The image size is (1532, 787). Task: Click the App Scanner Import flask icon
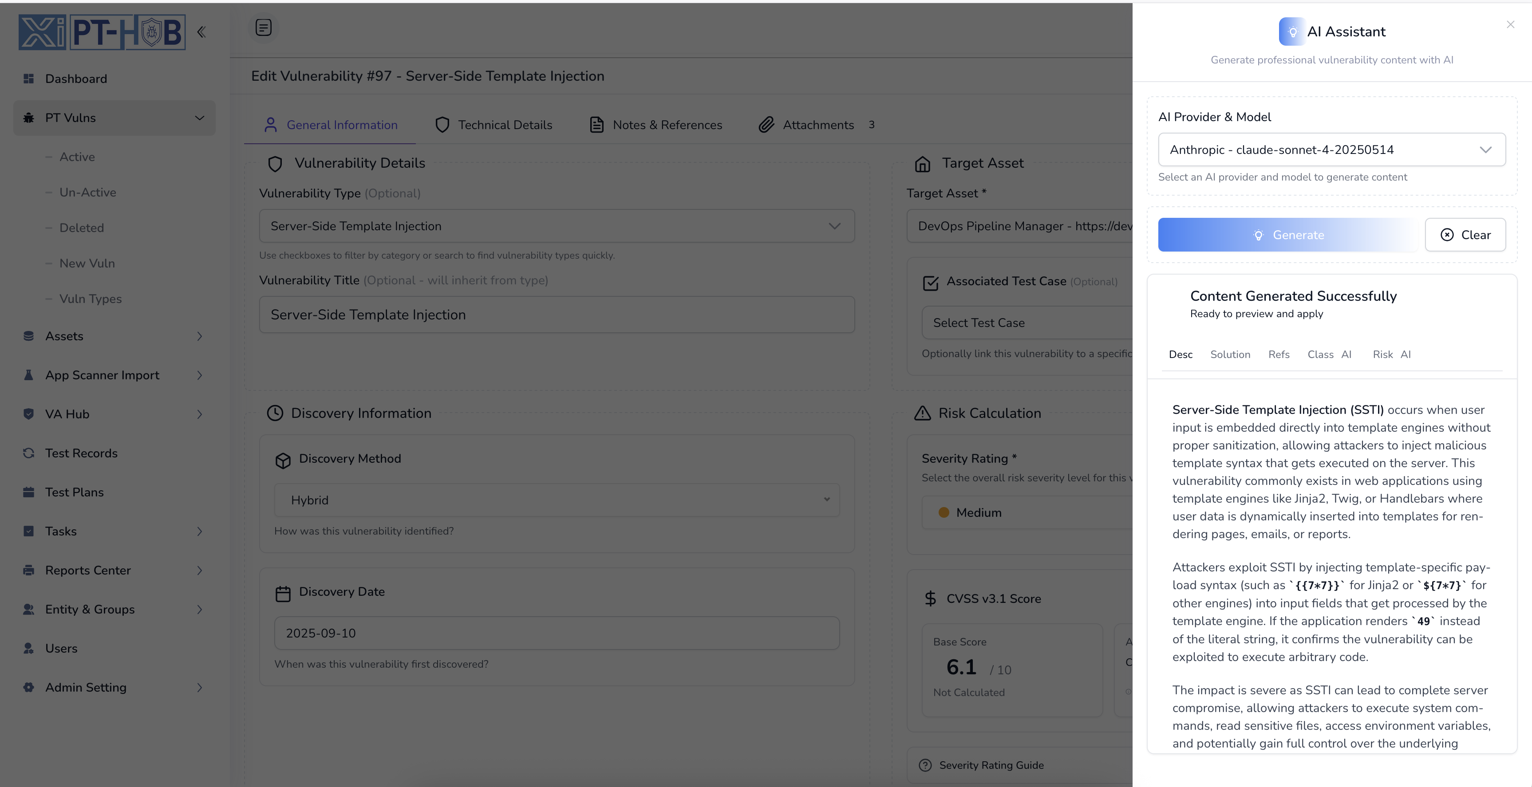pos(28,375)
